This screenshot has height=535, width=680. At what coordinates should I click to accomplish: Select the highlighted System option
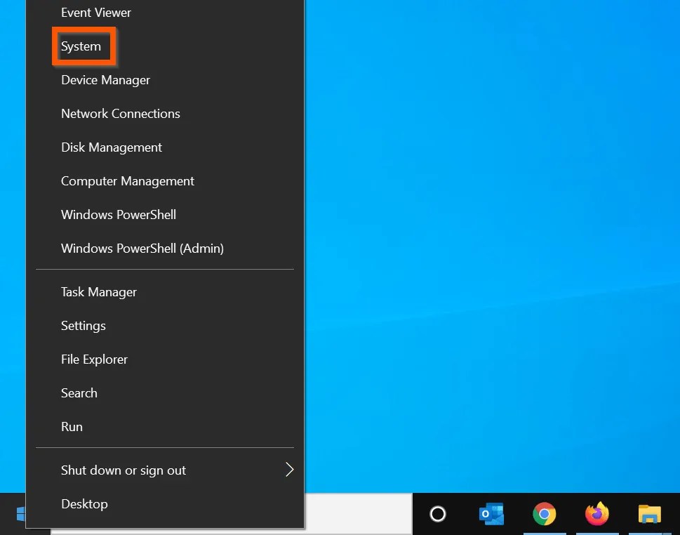tap(82, 46)
